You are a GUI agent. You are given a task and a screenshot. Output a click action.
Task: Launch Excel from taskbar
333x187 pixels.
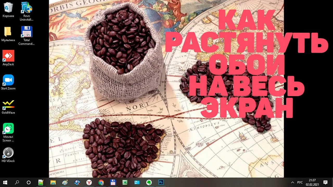(125, 182)
